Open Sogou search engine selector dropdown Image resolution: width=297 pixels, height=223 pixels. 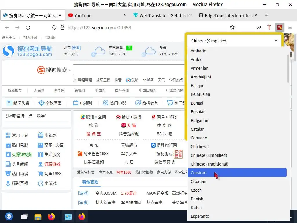[70, 70]
